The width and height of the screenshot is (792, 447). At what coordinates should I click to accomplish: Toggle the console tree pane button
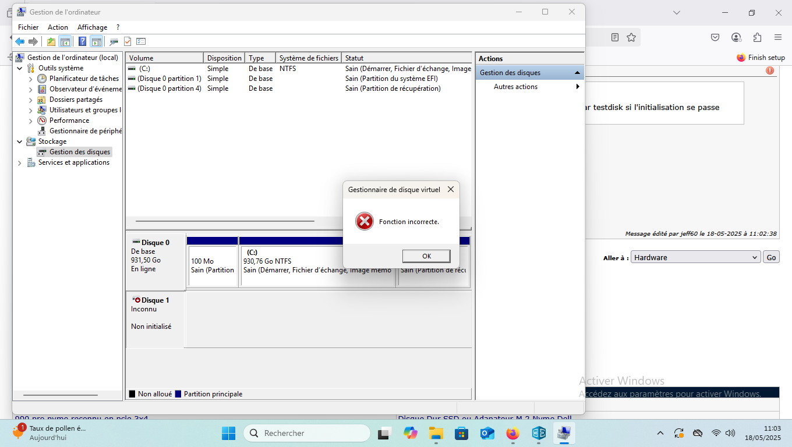tap(65, 41)
